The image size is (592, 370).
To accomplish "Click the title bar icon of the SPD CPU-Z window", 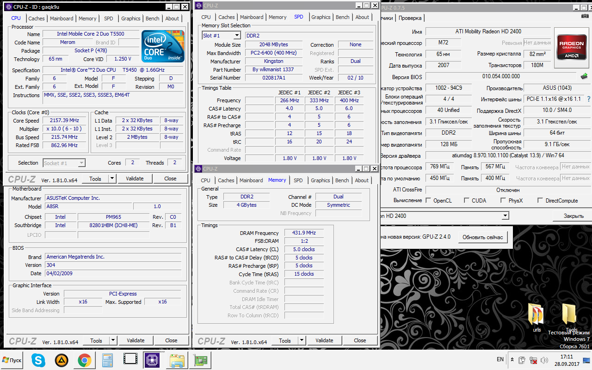I will [x=199, y=6].
